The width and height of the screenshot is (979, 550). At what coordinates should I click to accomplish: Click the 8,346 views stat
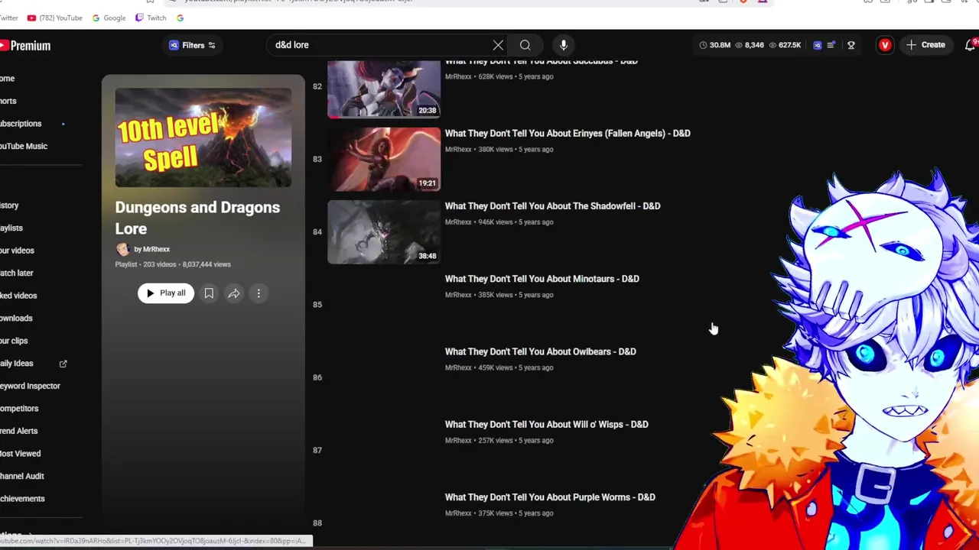tap(750, 45)
